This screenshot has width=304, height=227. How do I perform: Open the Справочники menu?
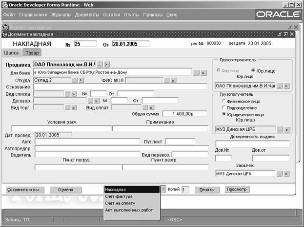[x=33, y=15]
